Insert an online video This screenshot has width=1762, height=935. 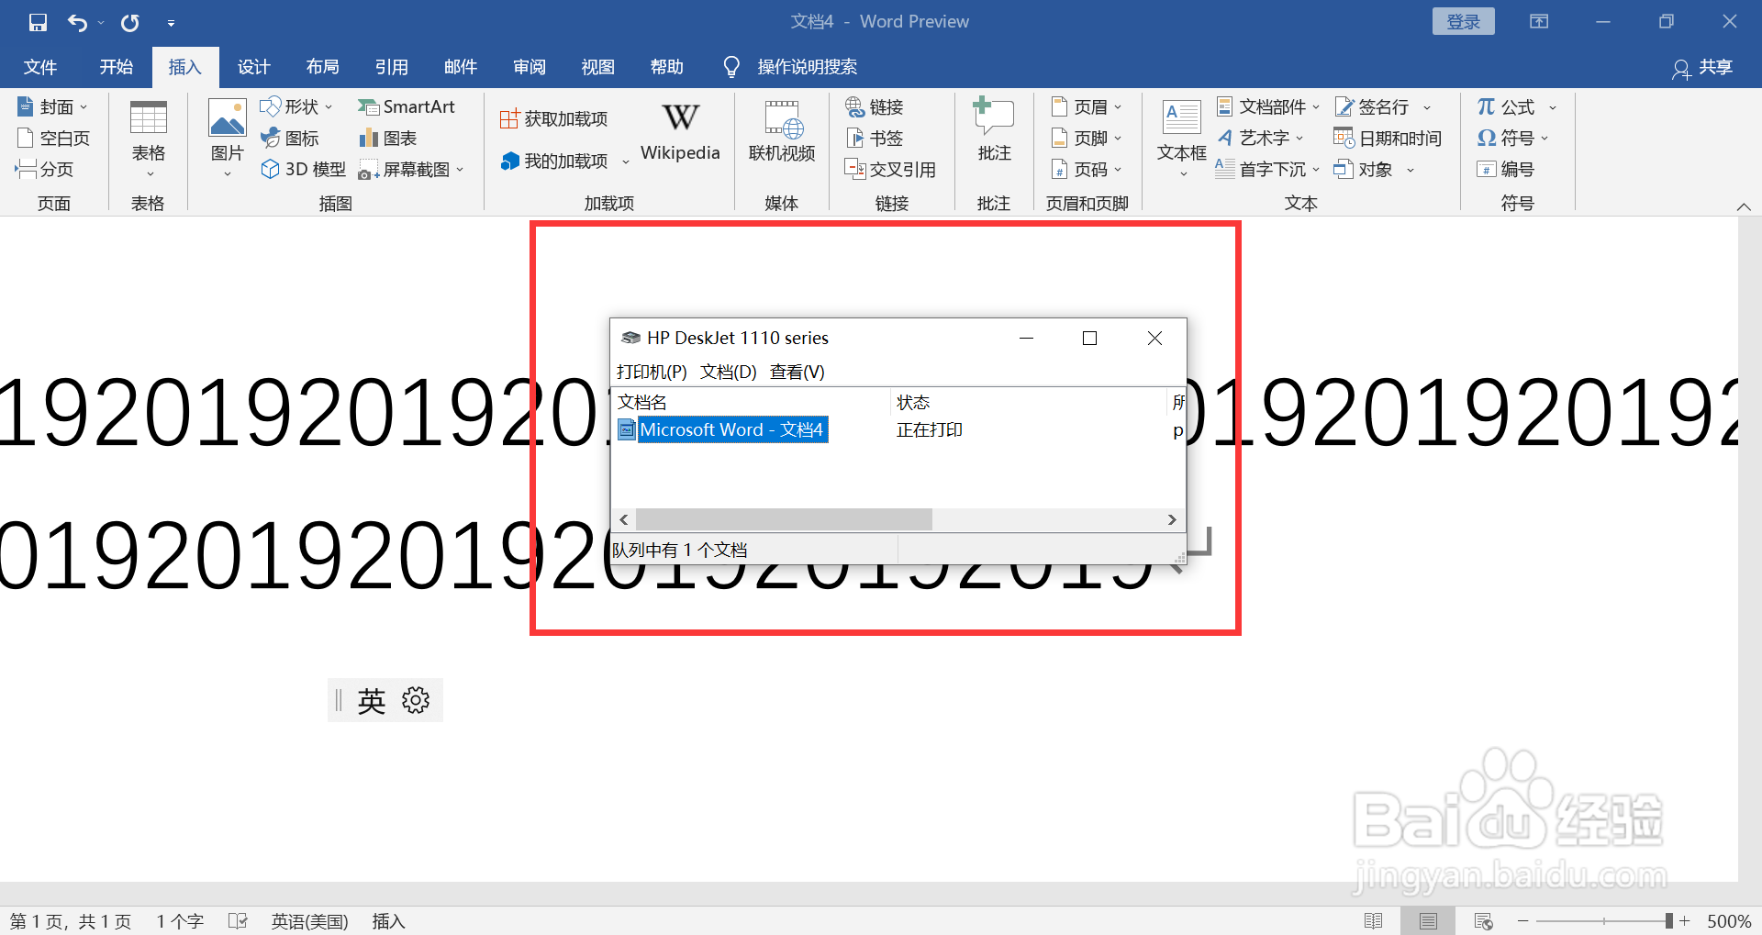point(781,131)
